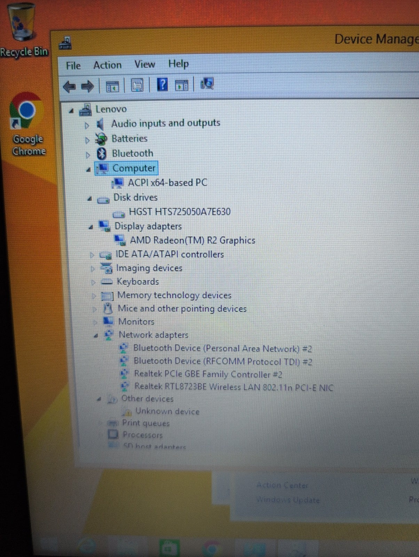The width and height of the screenshot is (419, 557).
Task: Select Realtek RTL8723BE Wireless LAN NIC
Action: [234, 387]
